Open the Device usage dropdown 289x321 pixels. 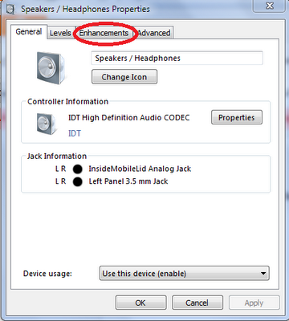click(184, 273)
